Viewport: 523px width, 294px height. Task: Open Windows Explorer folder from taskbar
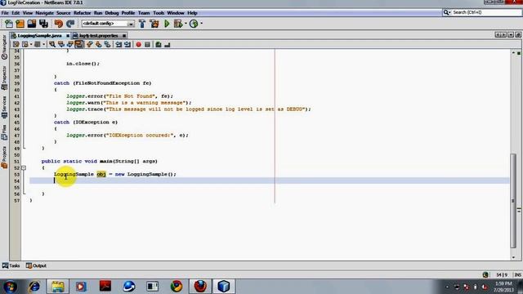(x=57, y=287)
